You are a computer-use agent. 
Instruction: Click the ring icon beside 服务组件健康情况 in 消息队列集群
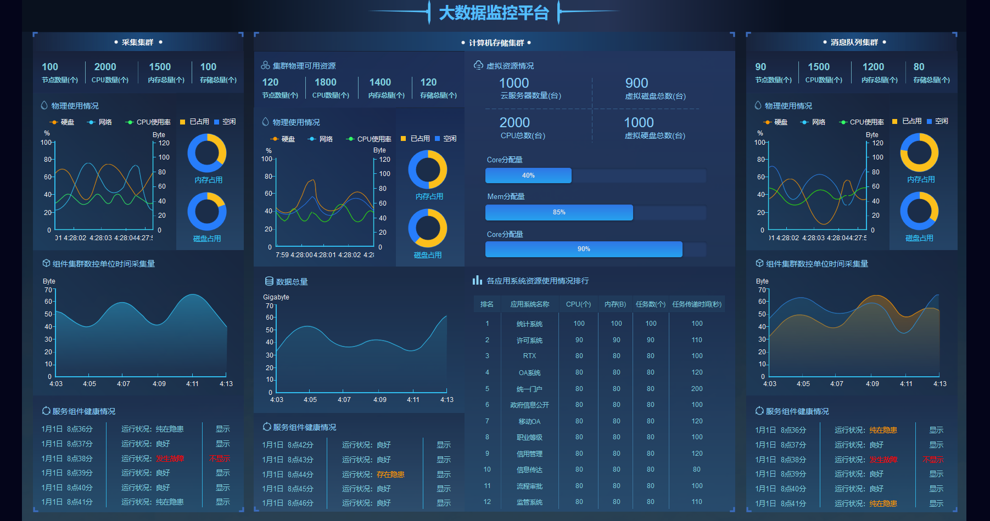tap(759, 411)
